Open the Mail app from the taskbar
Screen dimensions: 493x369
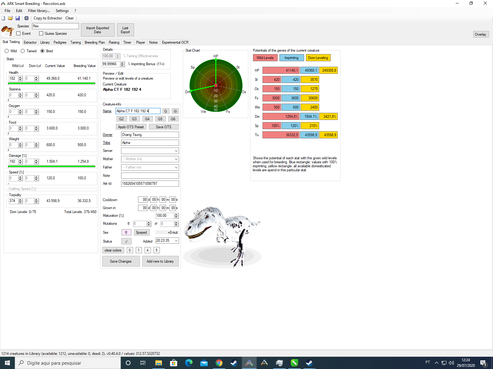click(x=204, y=363)
